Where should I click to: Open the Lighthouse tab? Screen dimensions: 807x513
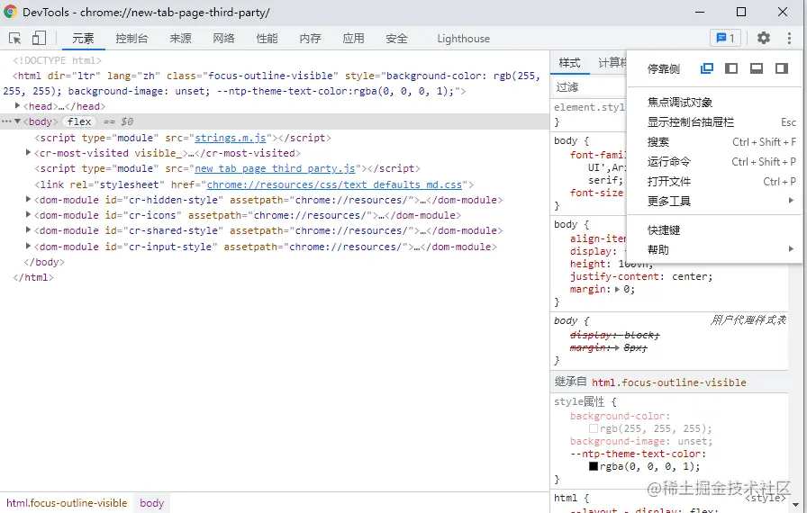point(463,39)
